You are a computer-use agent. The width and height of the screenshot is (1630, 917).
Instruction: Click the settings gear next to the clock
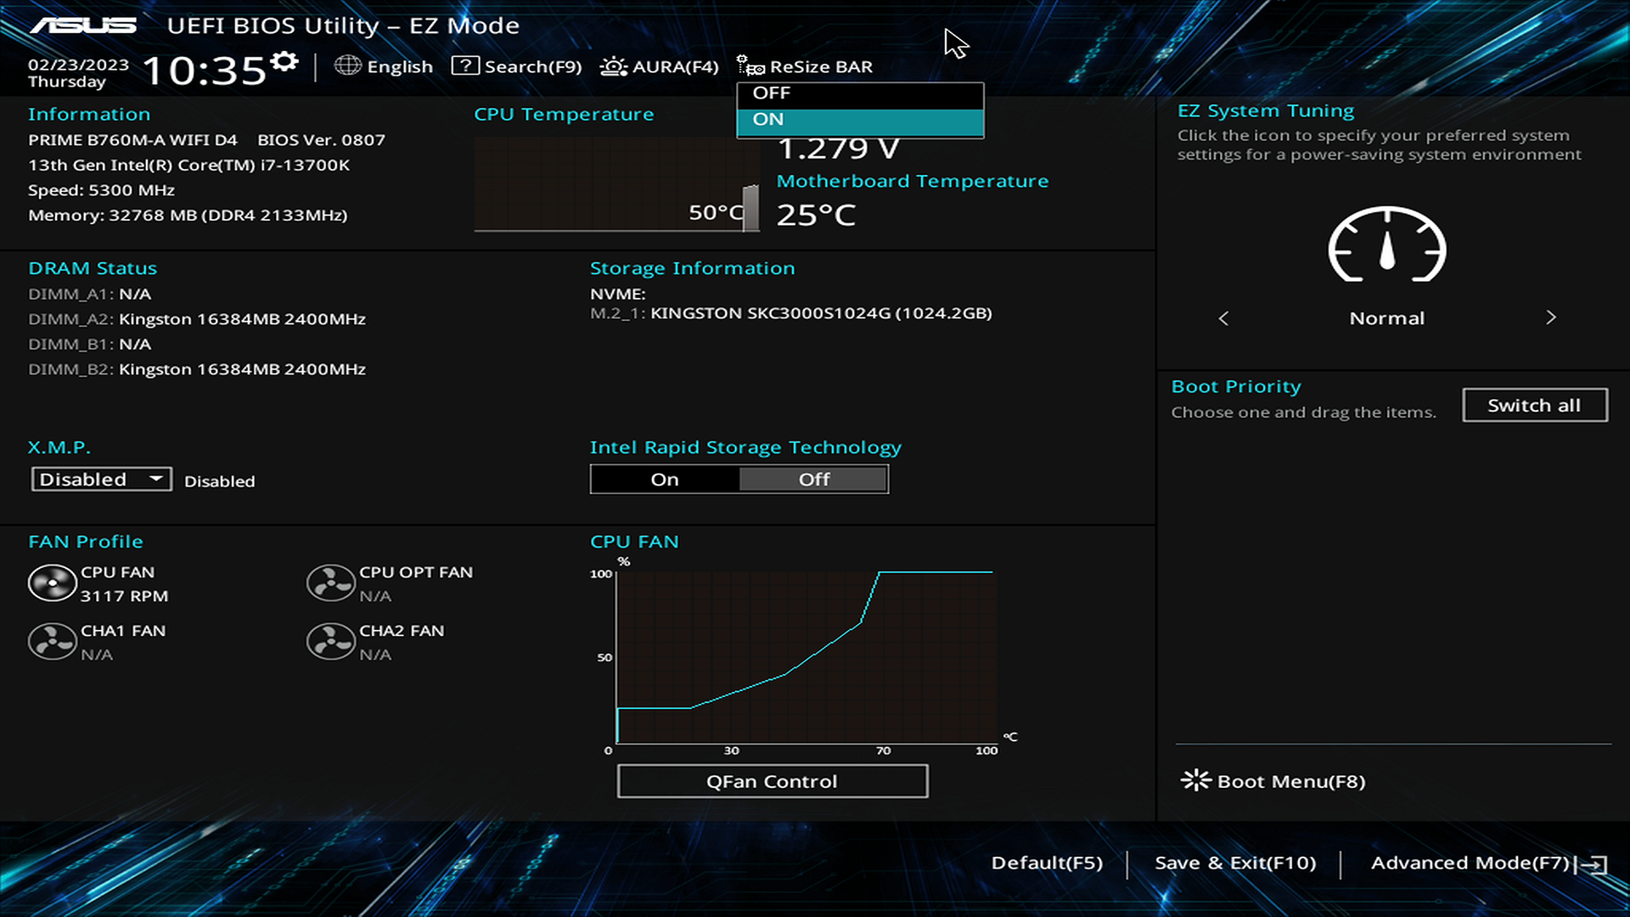pos(284,61)
